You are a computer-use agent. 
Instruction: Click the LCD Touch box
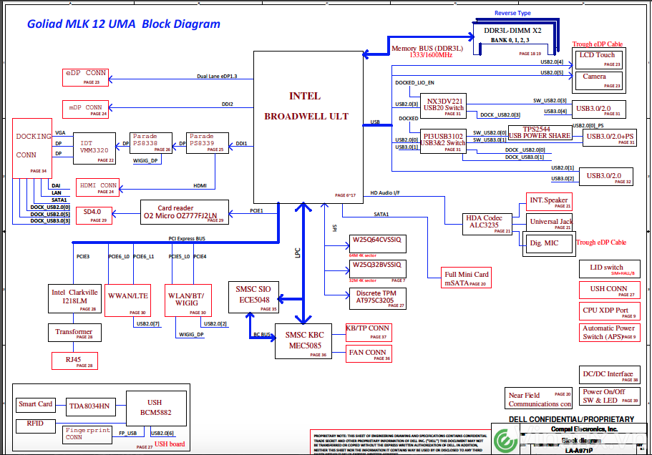[598, 59]
